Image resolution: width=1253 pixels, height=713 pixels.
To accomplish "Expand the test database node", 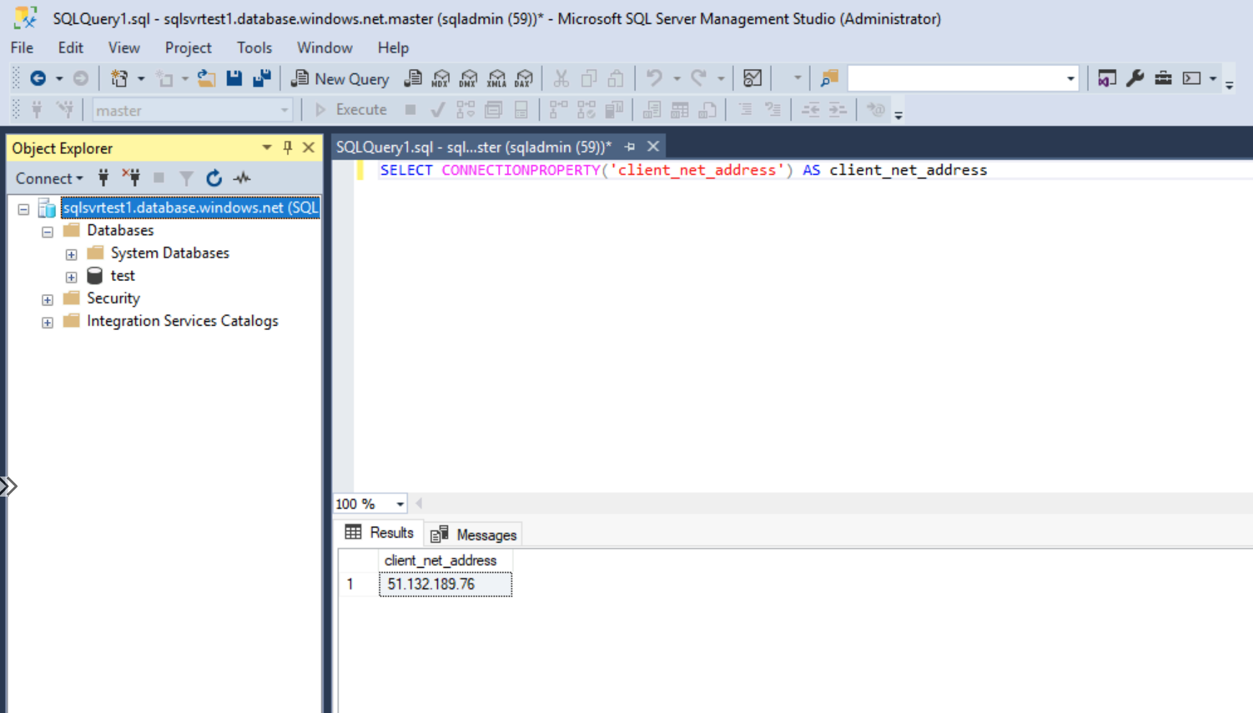I will pyautogui.click(x=71, y=277).
